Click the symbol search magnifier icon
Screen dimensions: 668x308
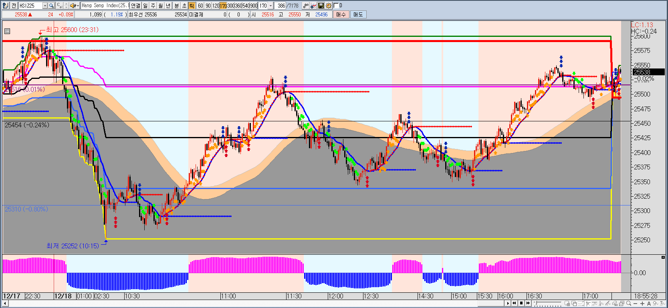51,6
